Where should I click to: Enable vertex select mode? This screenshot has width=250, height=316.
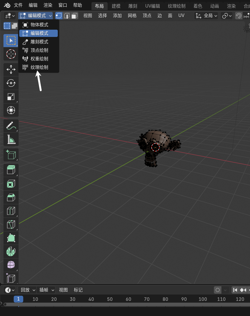point(59,16)
